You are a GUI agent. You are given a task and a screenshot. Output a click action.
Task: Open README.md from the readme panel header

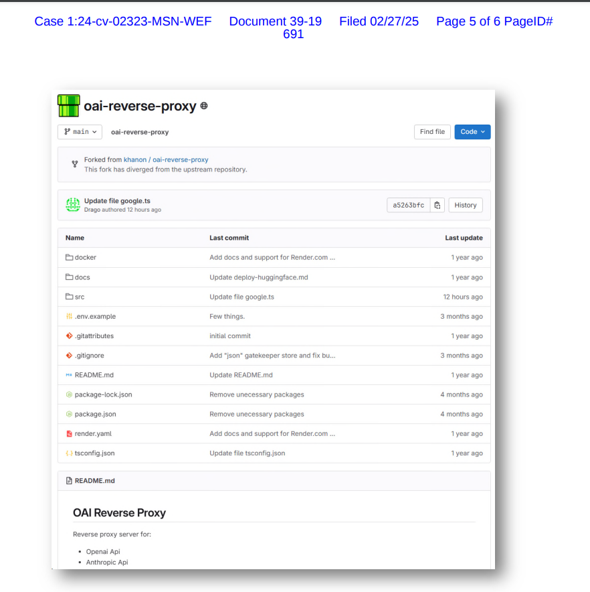point(95,481)
